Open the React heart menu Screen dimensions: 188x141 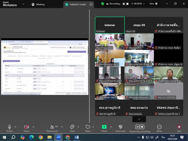tap(88, 128)
